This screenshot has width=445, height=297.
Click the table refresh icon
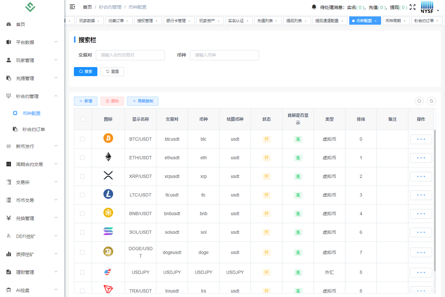[x=432, y=101]
